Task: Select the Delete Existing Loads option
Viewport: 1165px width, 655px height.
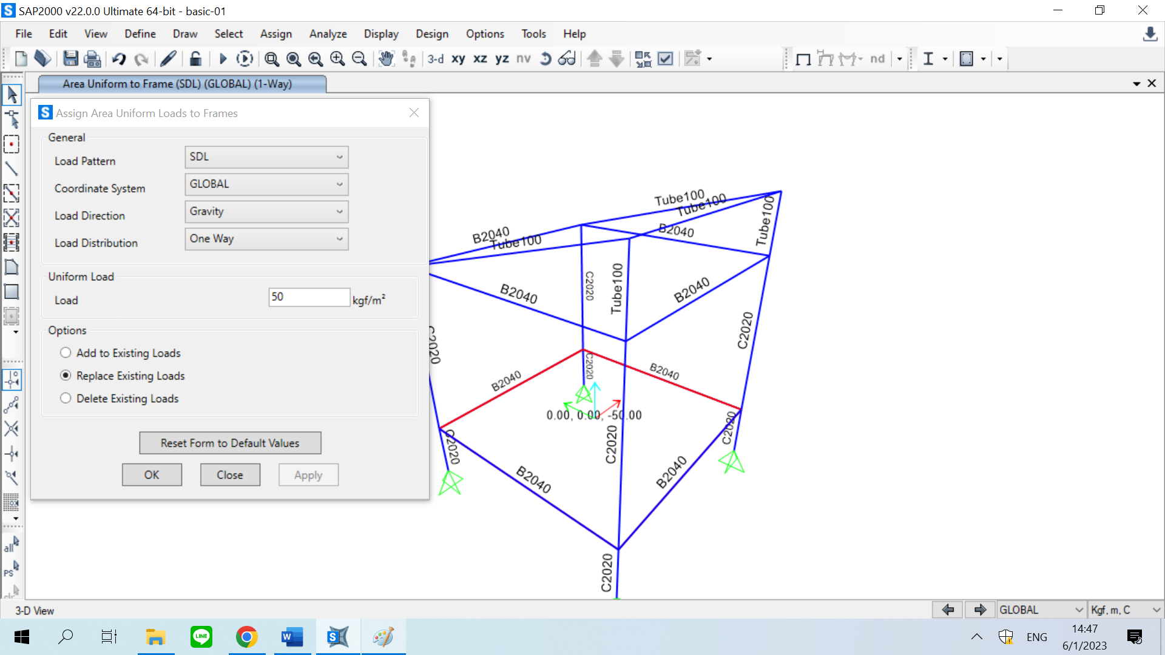Action: coord(66,398)
